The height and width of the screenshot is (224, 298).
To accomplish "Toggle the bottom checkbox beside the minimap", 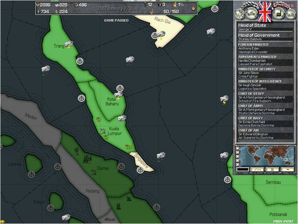I will pos(238,164).
